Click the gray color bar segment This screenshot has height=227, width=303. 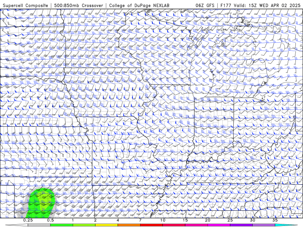39,225
